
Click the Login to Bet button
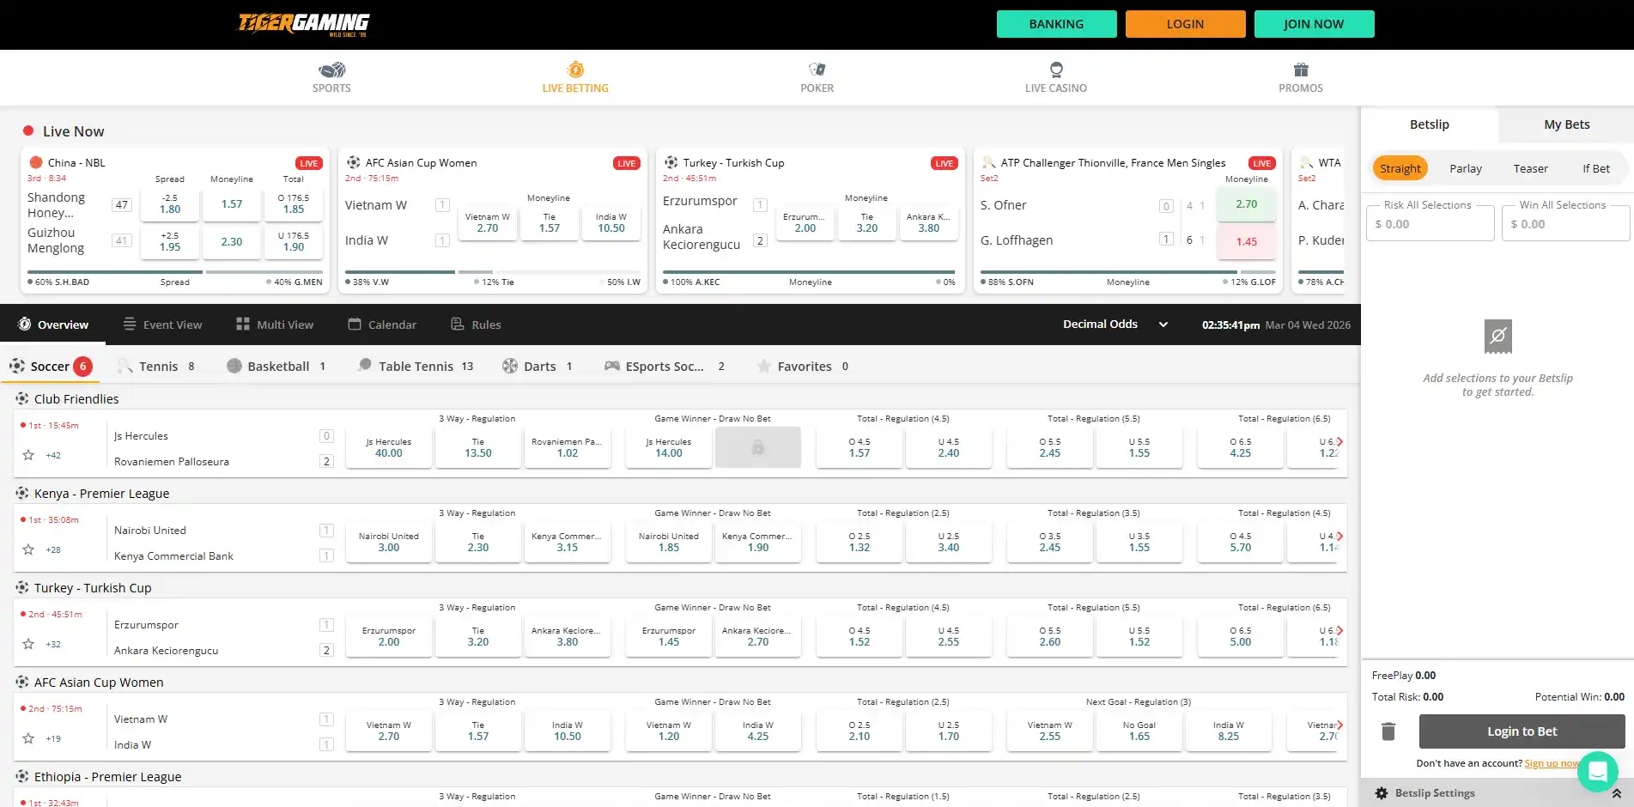[1522, 731]
